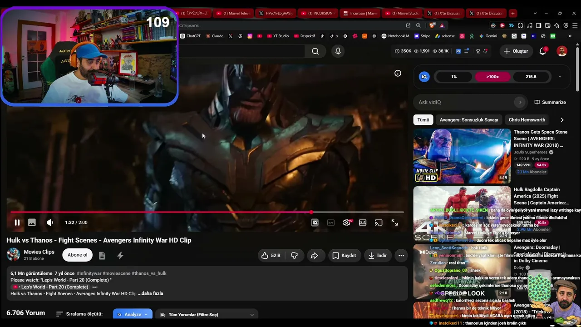Image resolution: width=581 pixels, height=327 pixels.
Task: Select Avengers: Sonsuzluk Savaşı chip
Action: coord(469,120)
